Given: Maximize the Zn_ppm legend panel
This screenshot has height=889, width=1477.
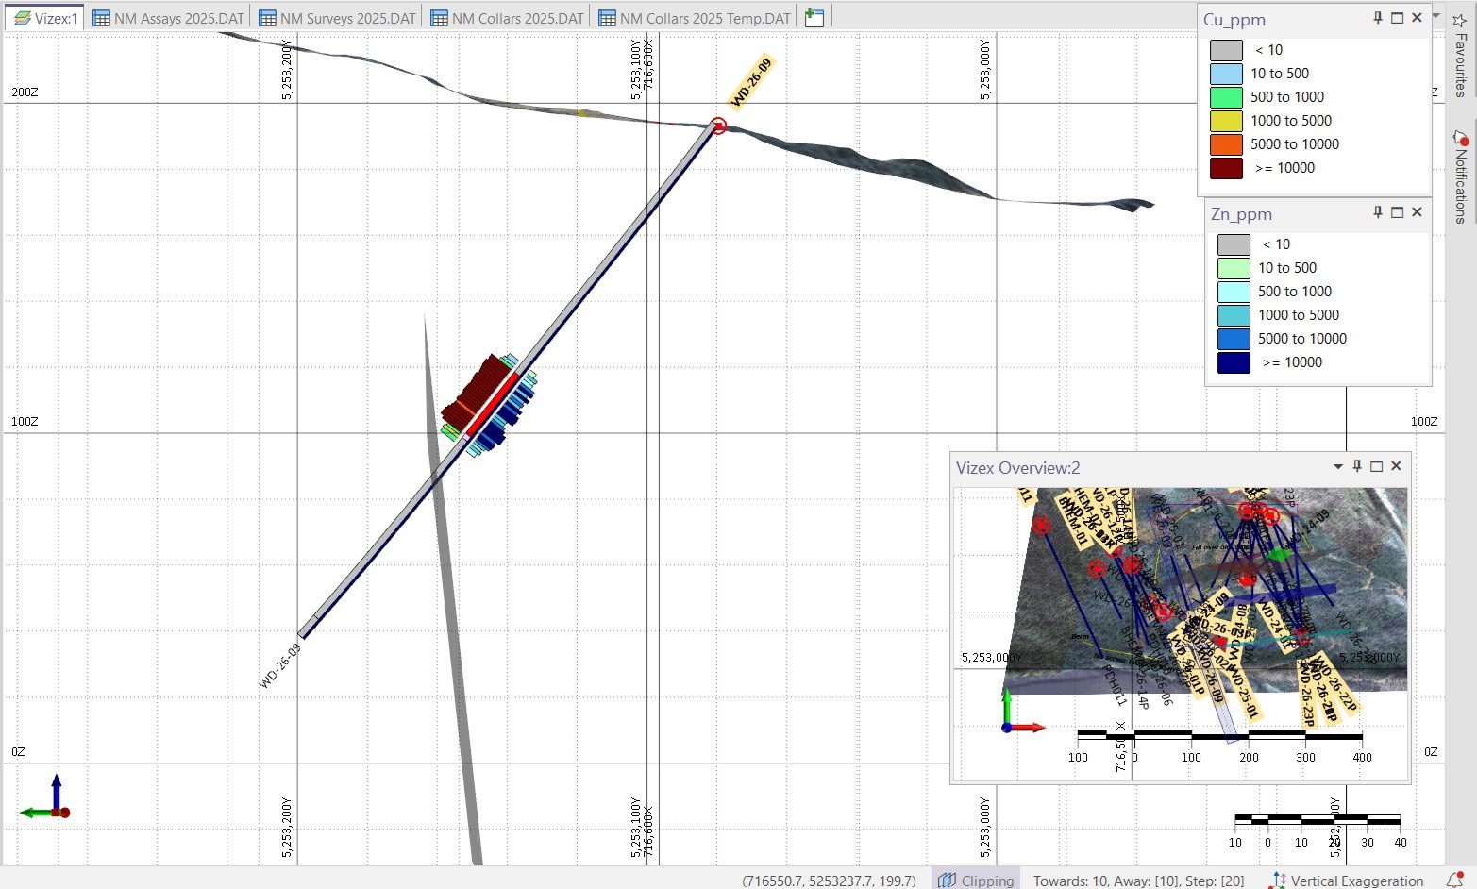Looking at the screenshot, I should pyautogui.click(x=1397, y=212).
